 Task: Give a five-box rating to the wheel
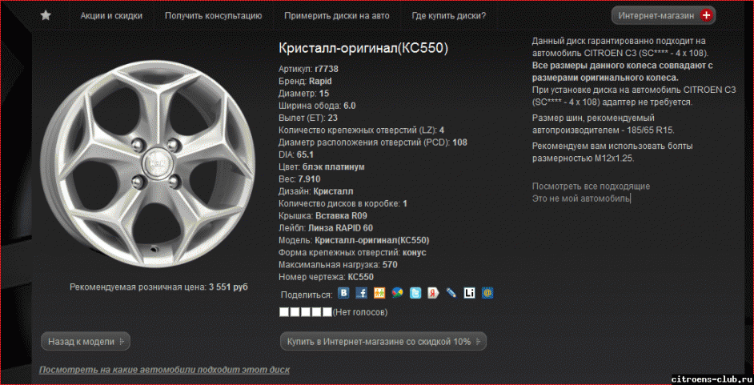327,312
